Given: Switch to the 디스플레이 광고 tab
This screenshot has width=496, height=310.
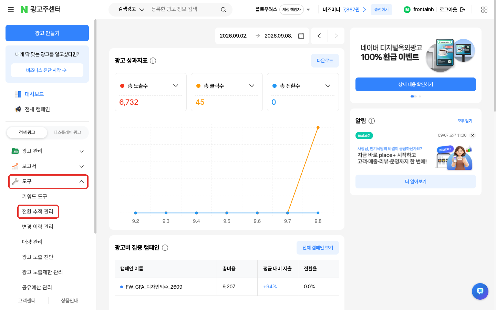Looking at the screenshot, I should (x=68, y=133).
